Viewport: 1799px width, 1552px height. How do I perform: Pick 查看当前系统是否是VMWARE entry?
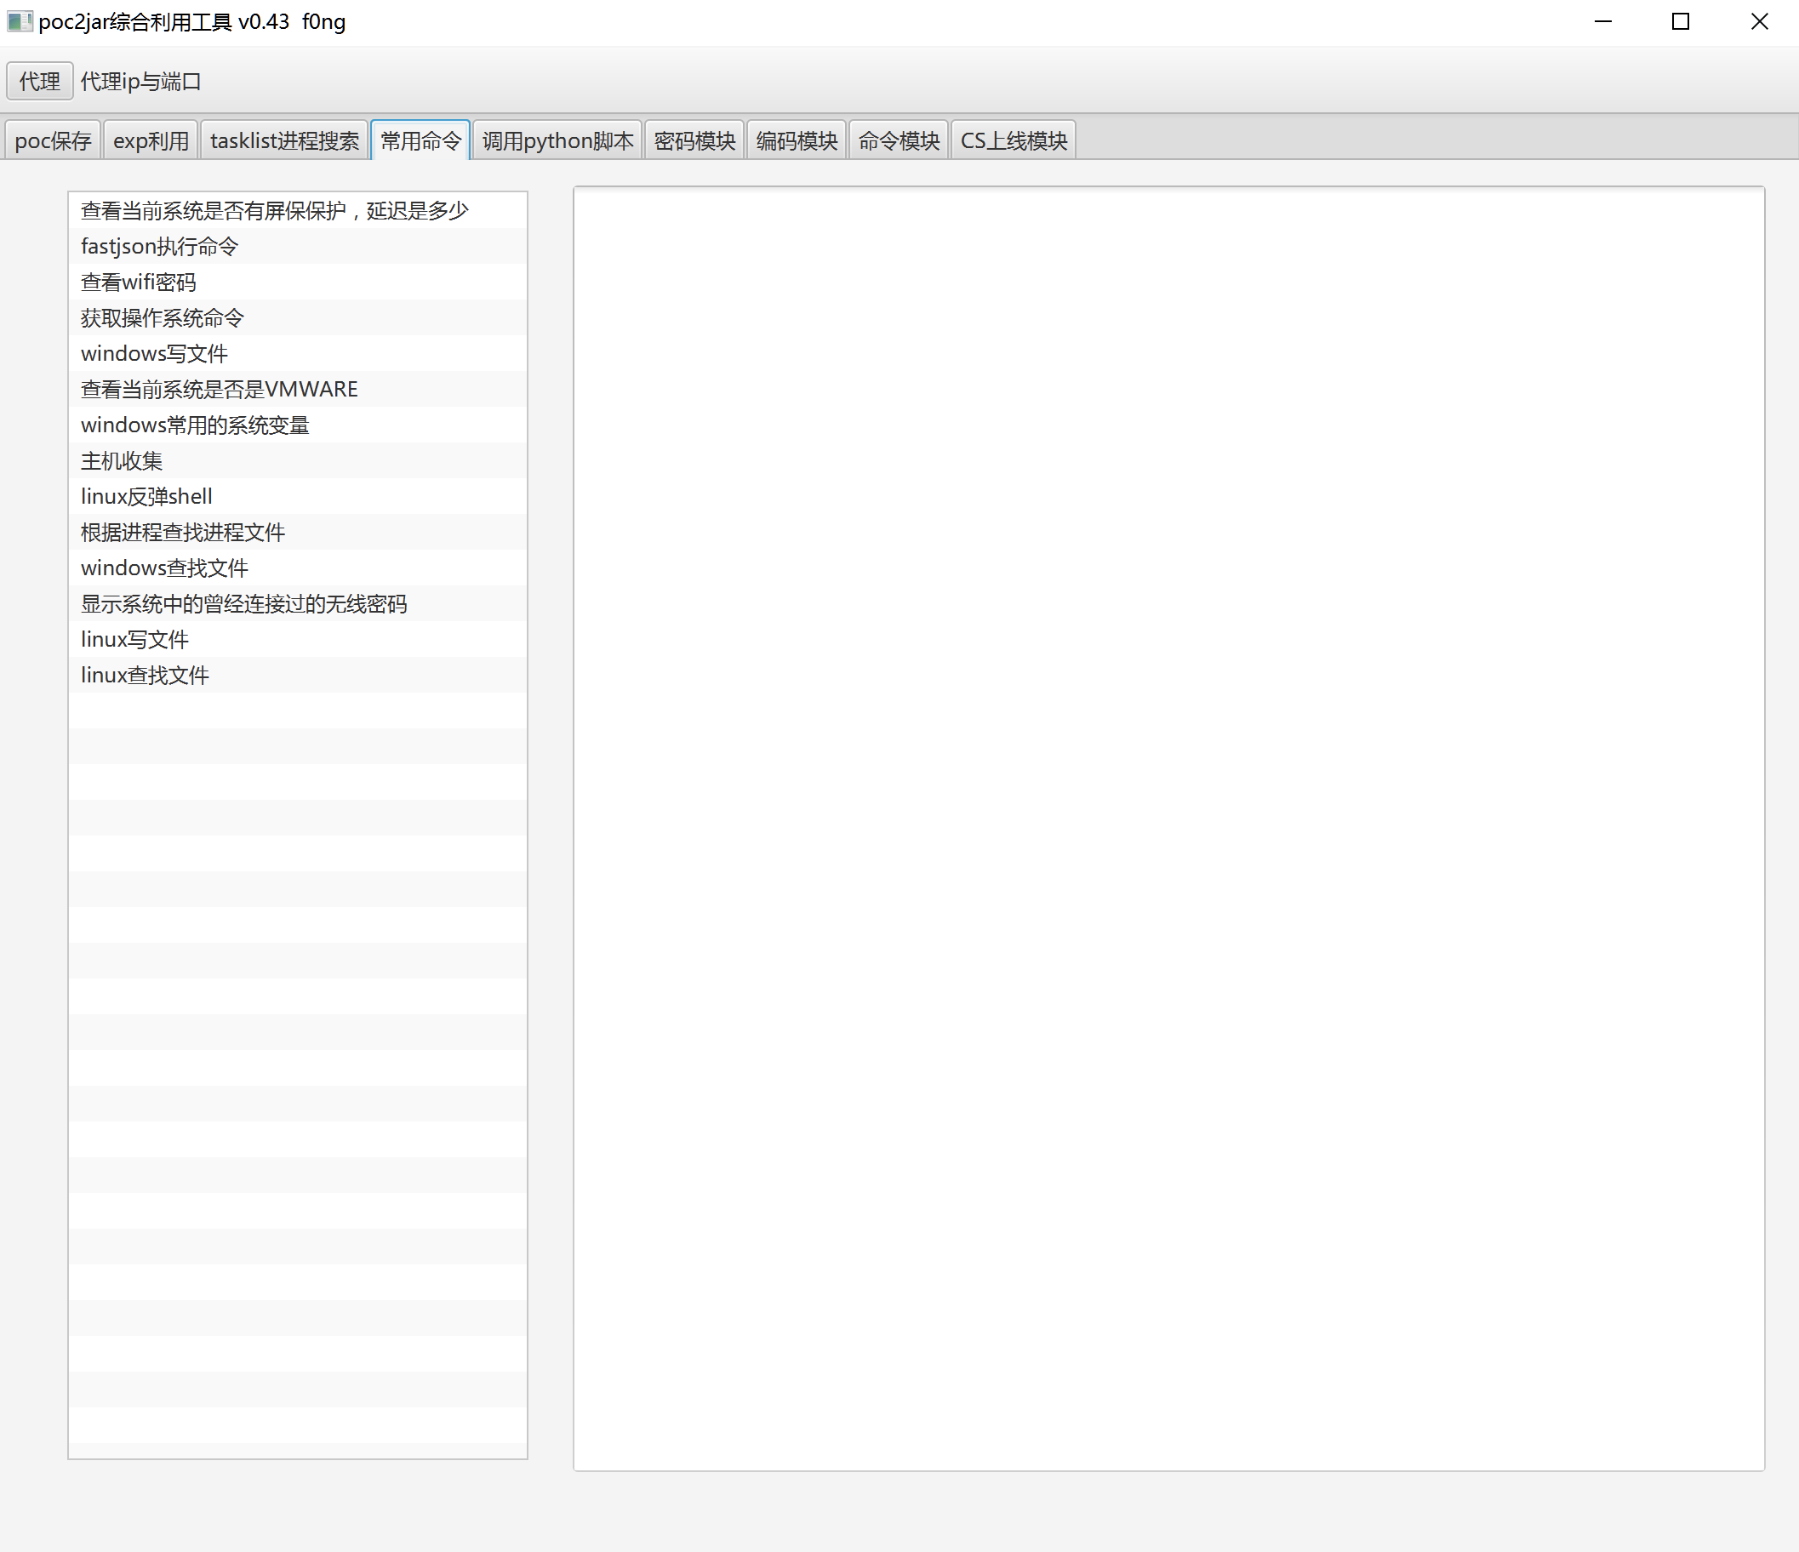coord(220,390)
